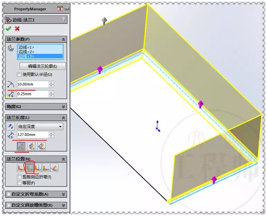Select 边线<1> in list
The image size is (267, 216).
tap(40, 47)
